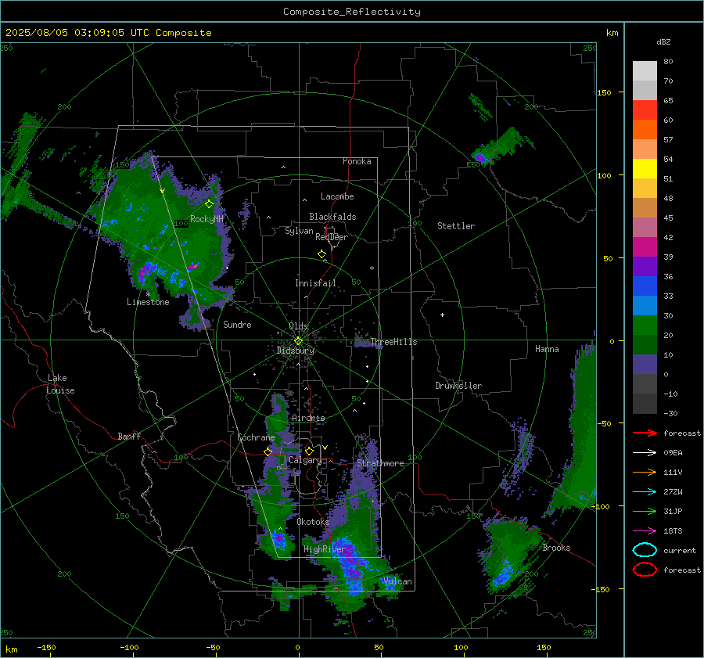Click the red forecast ellipse icon
The height and width of the screenshot is (658, 704).
645,570
